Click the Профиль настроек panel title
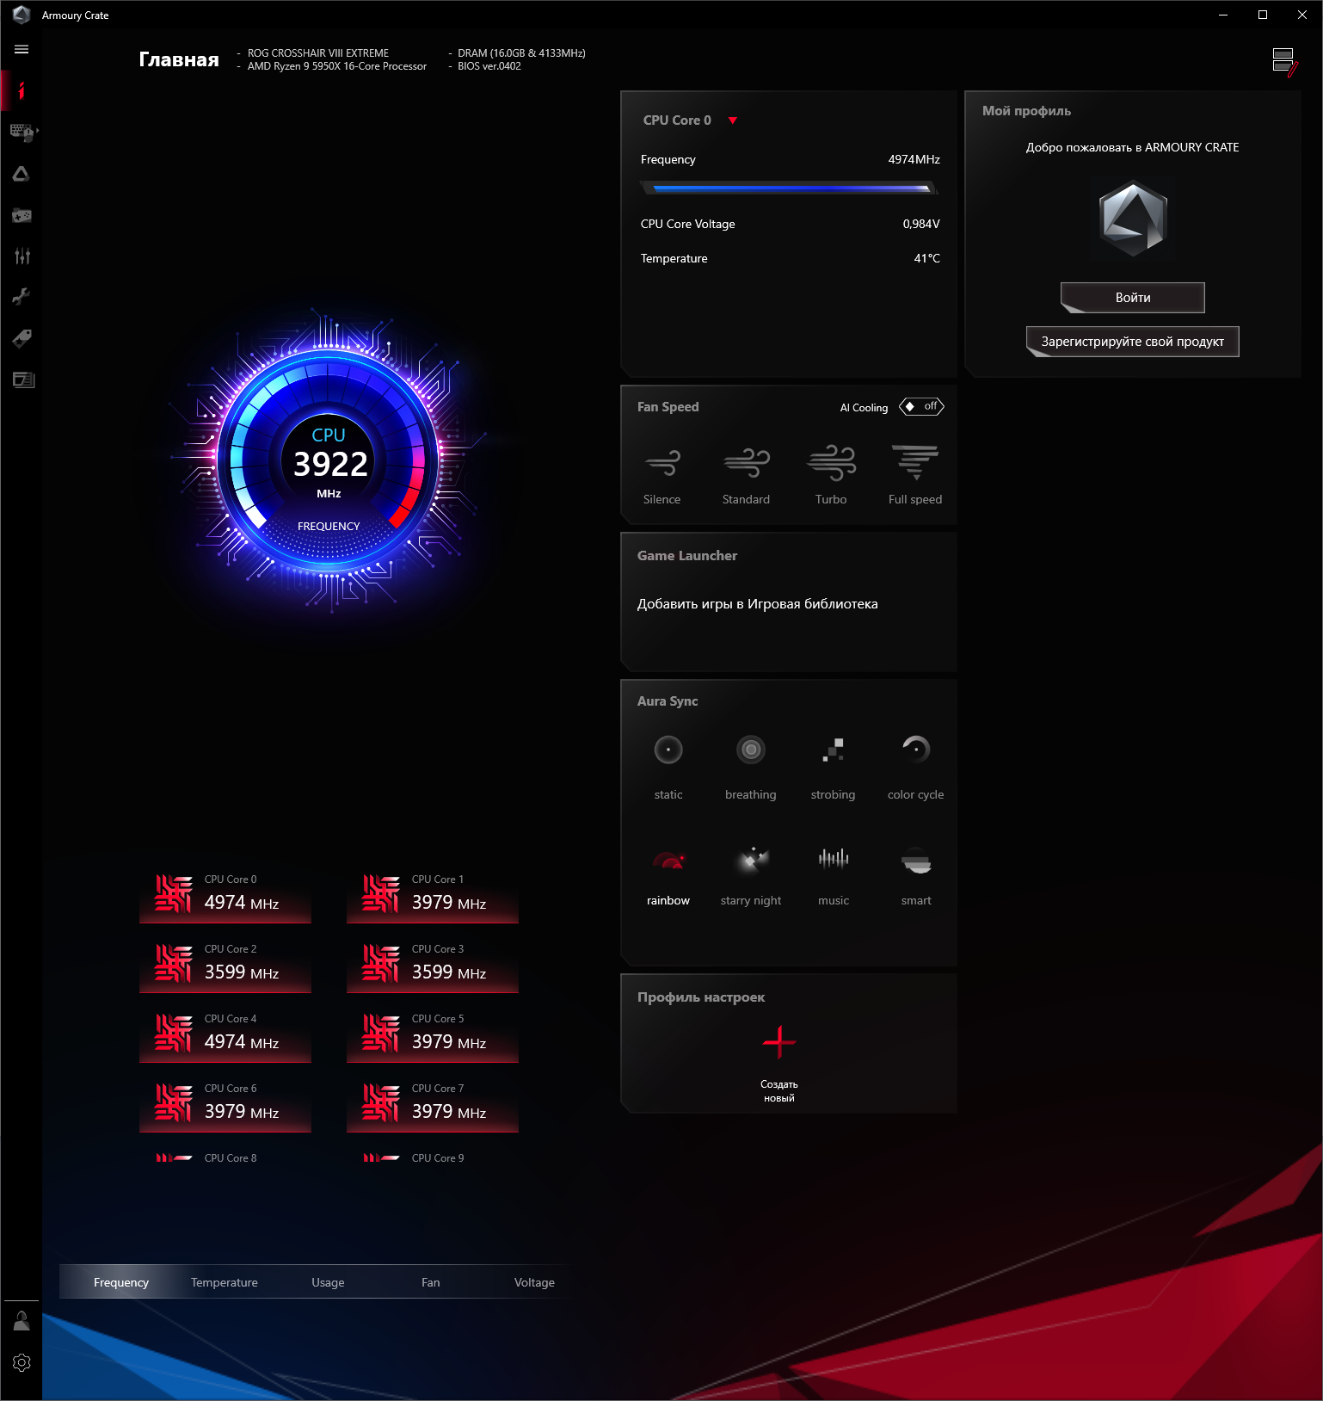 tap(701, 997)
